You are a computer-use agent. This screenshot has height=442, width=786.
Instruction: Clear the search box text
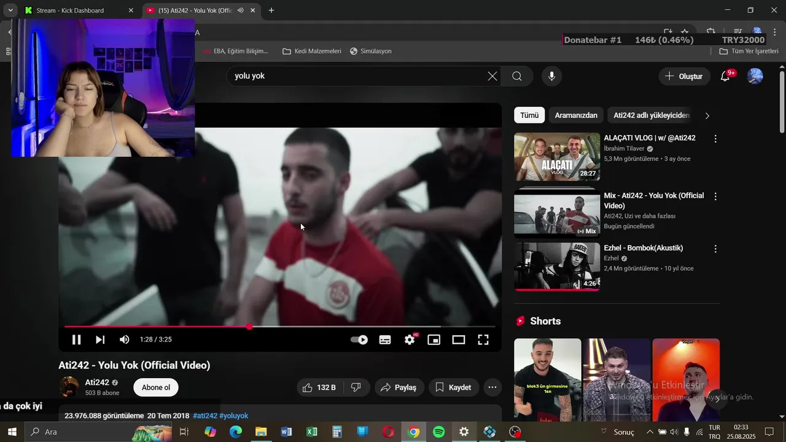coord(492,76)
